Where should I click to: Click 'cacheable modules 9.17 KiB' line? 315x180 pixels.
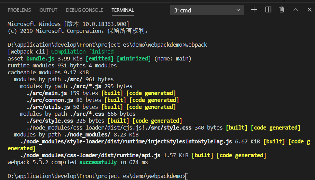48,72
